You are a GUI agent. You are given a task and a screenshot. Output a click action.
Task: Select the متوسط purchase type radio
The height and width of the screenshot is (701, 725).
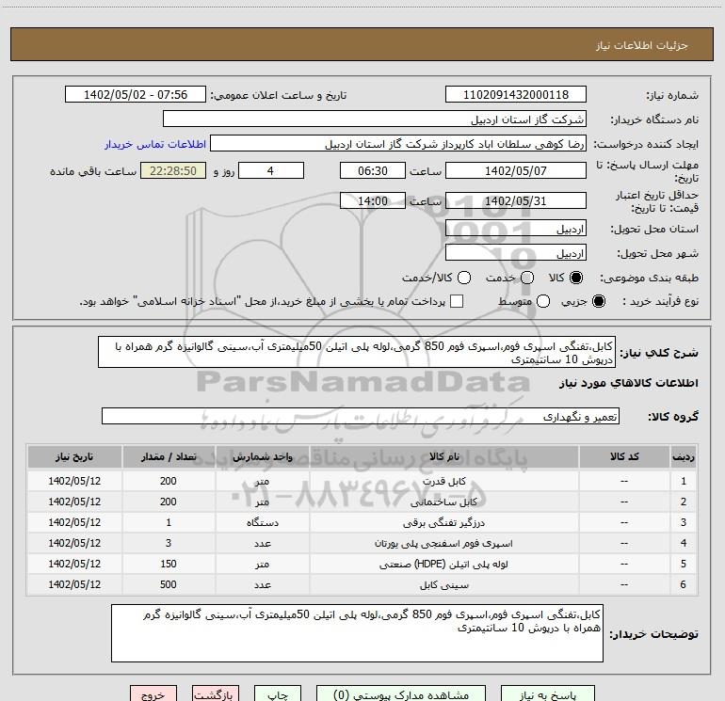pos(543,301)
